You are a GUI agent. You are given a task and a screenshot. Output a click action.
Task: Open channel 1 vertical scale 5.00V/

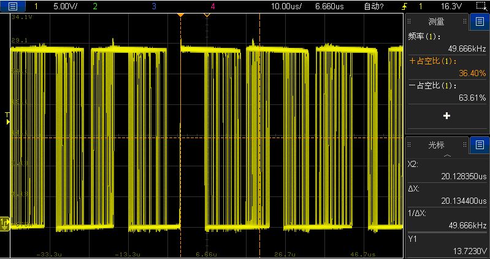coord(64,6)
